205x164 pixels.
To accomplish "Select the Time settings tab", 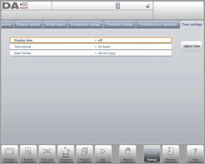I will [x=192, y=25].
